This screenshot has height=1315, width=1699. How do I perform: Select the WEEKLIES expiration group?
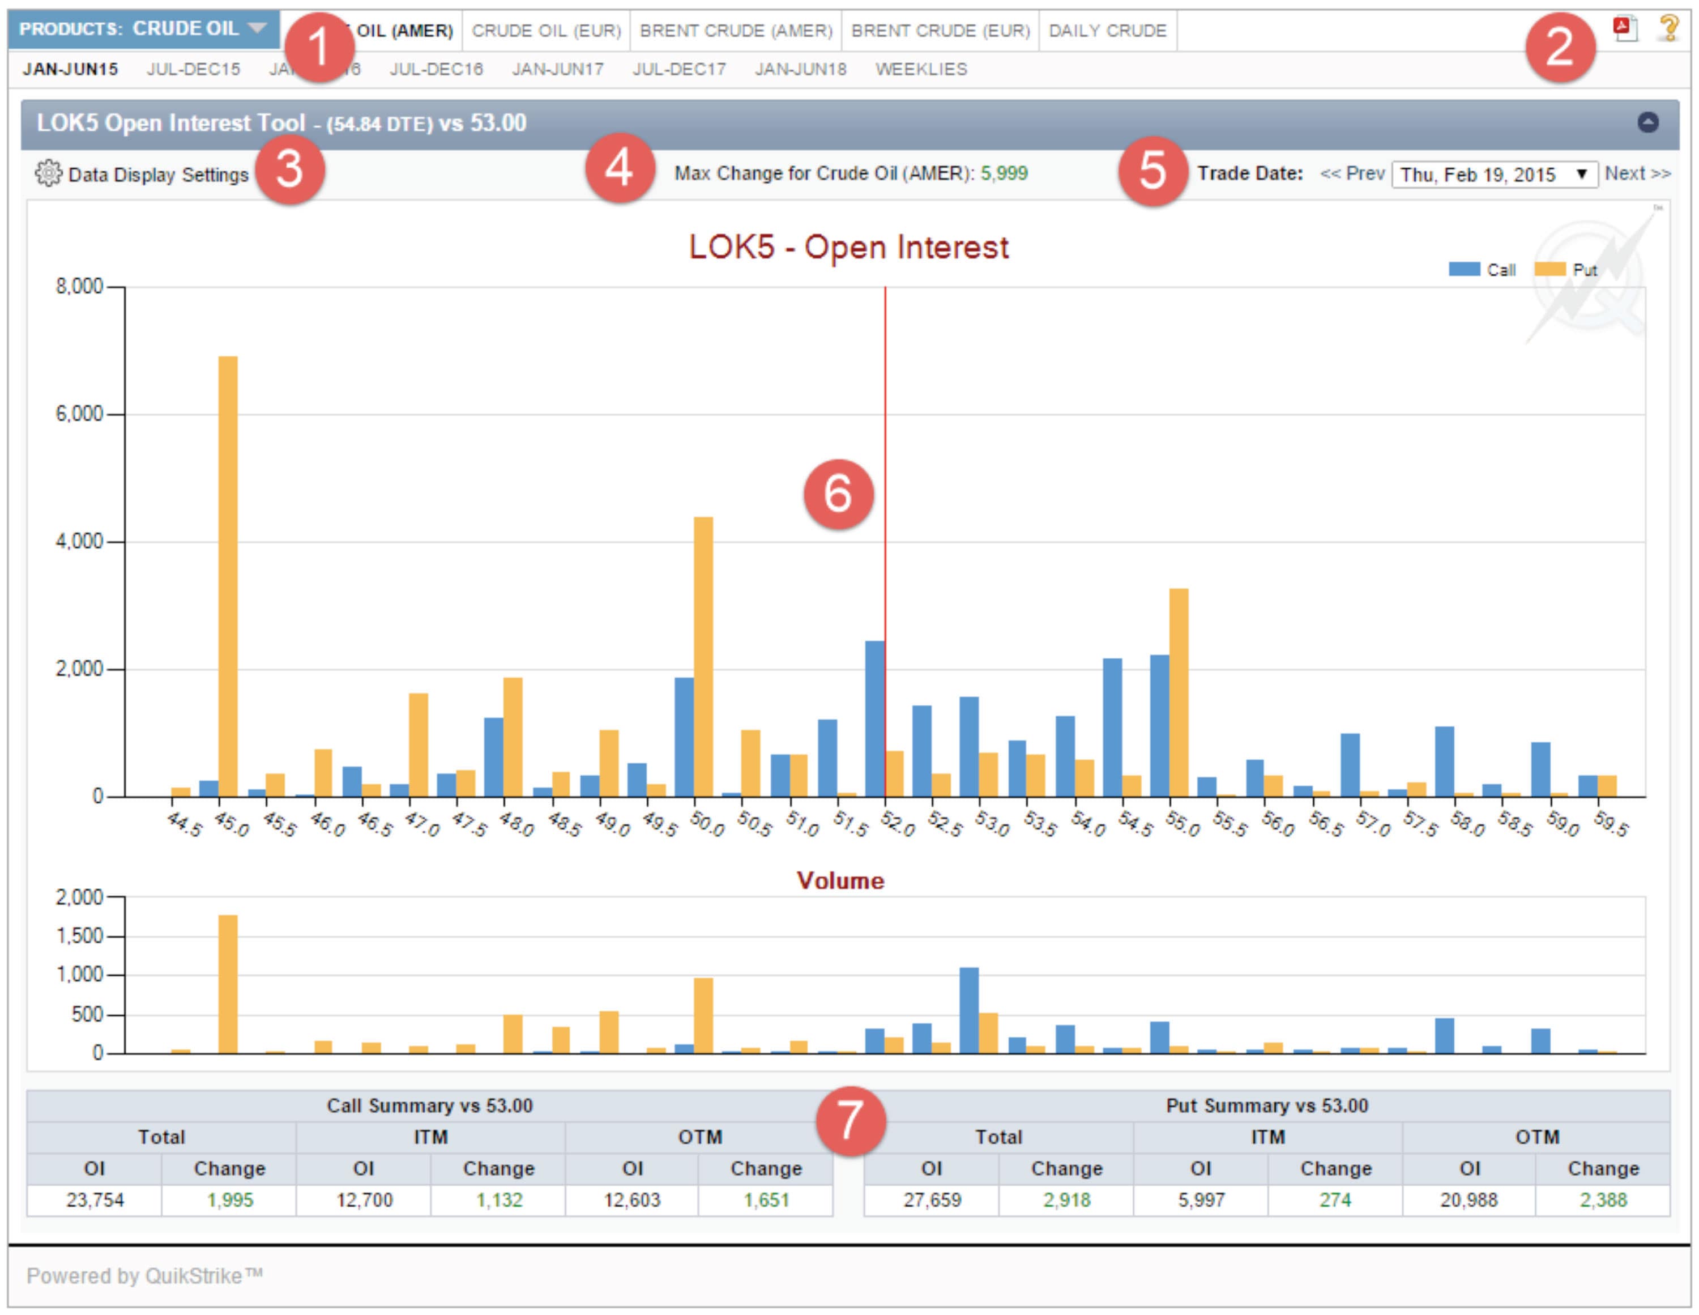click(x=921, y=69)
